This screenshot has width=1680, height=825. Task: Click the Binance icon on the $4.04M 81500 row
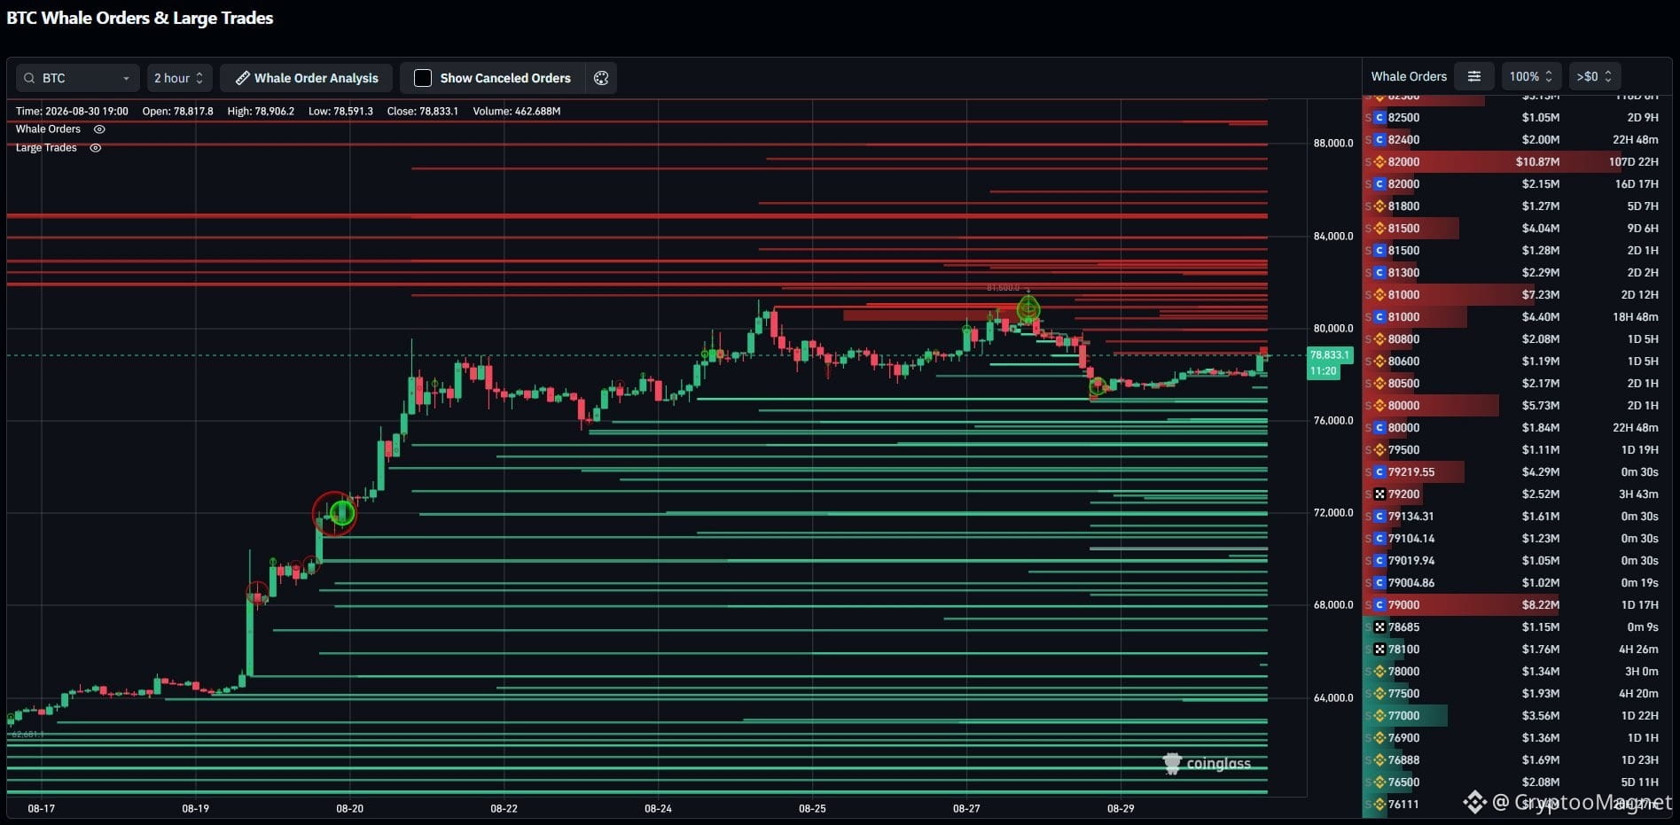point(1379,229)
